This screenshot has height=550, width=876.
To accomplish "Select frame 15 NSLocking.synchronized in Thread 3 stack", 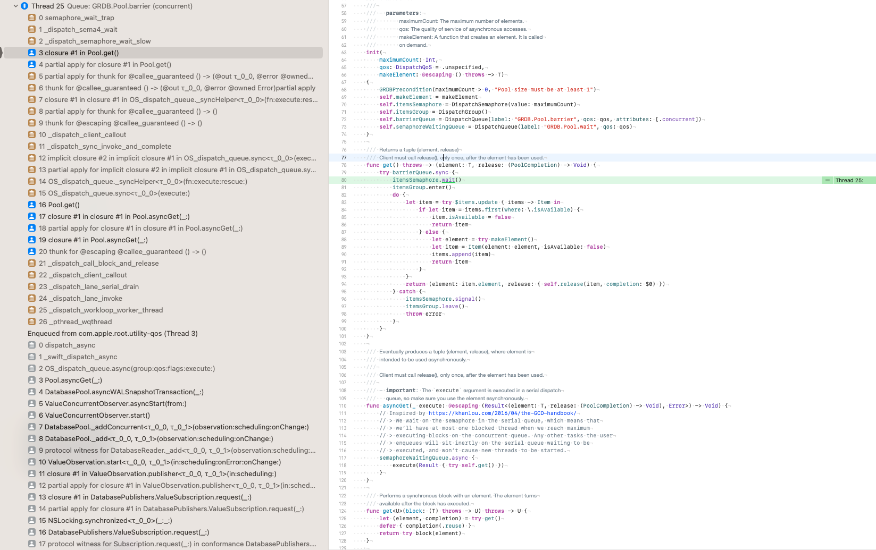I will 106,520.
